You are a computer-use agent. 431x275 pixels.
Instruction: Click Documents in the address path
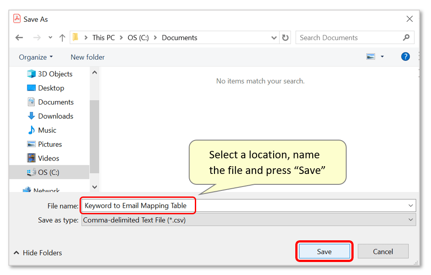(x=180, y=38)
